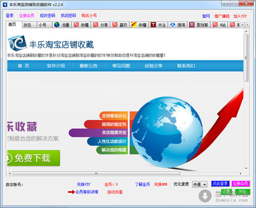
Task: Open the 收藏 tab with yellow icon
Action: pyautogui.click(x=139, y=25)
